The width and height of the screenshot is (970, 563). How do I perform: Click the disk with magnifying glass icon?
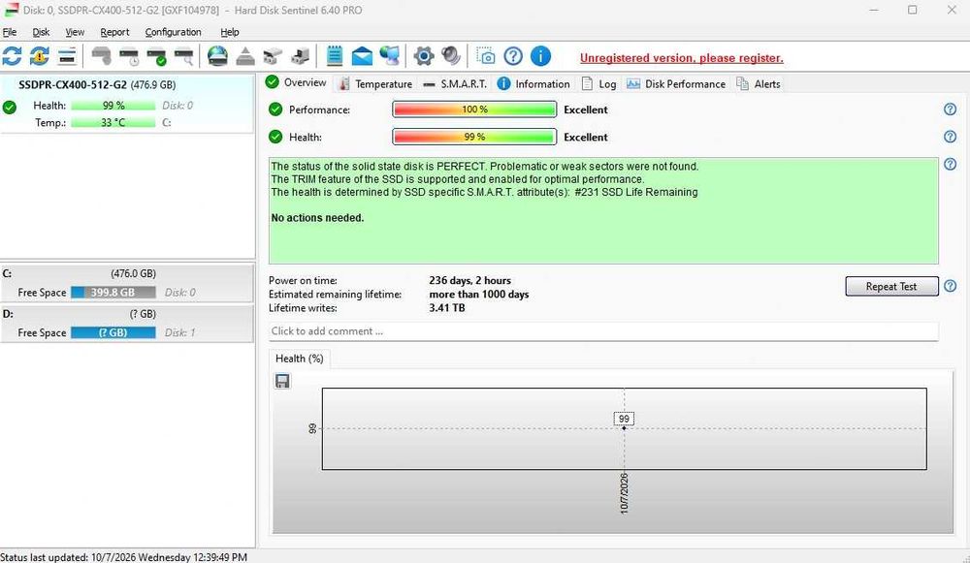pyautogui.click(x=183, y=56)
